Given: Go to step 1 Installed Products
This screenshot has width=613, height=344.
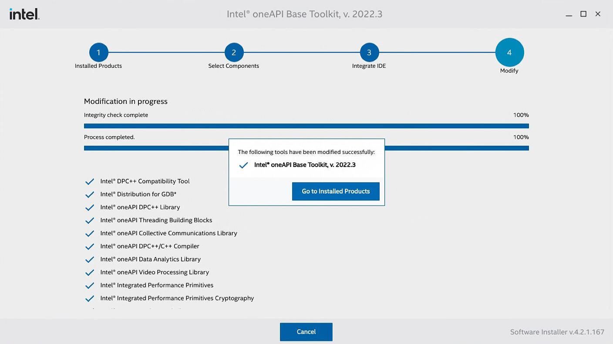Looking at the screenshot, I should tap(98, 53).
